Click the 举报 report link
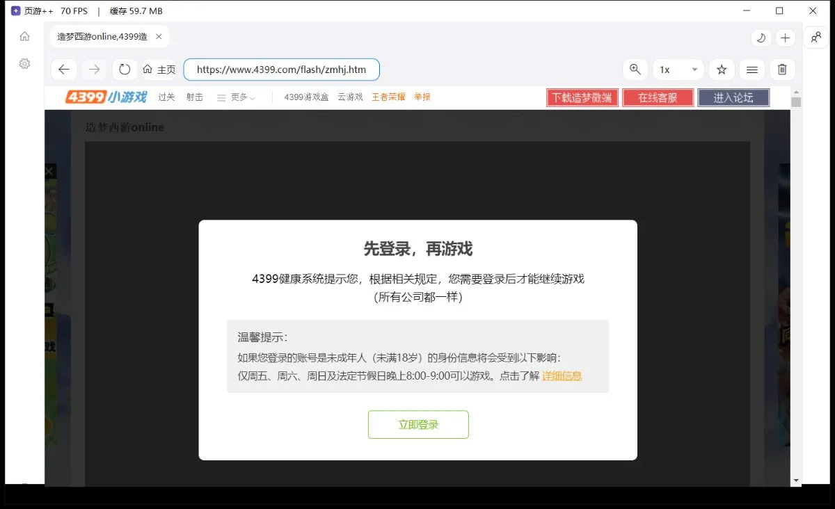Viewport: 835px width, 509px height. coord(422,97)
